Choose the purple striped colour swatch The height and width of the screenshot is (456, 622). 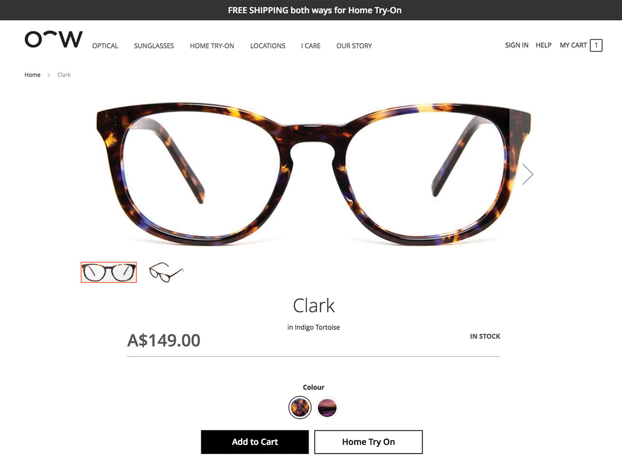[327, 407]
